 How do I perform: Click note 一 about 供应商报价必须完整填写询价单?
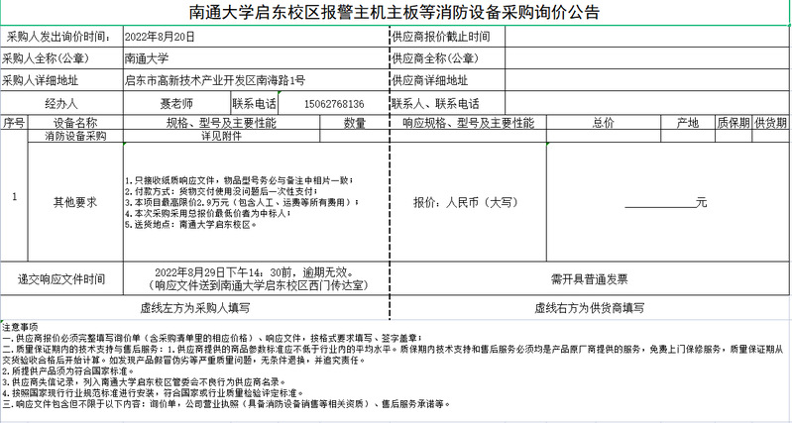point(212,338)
